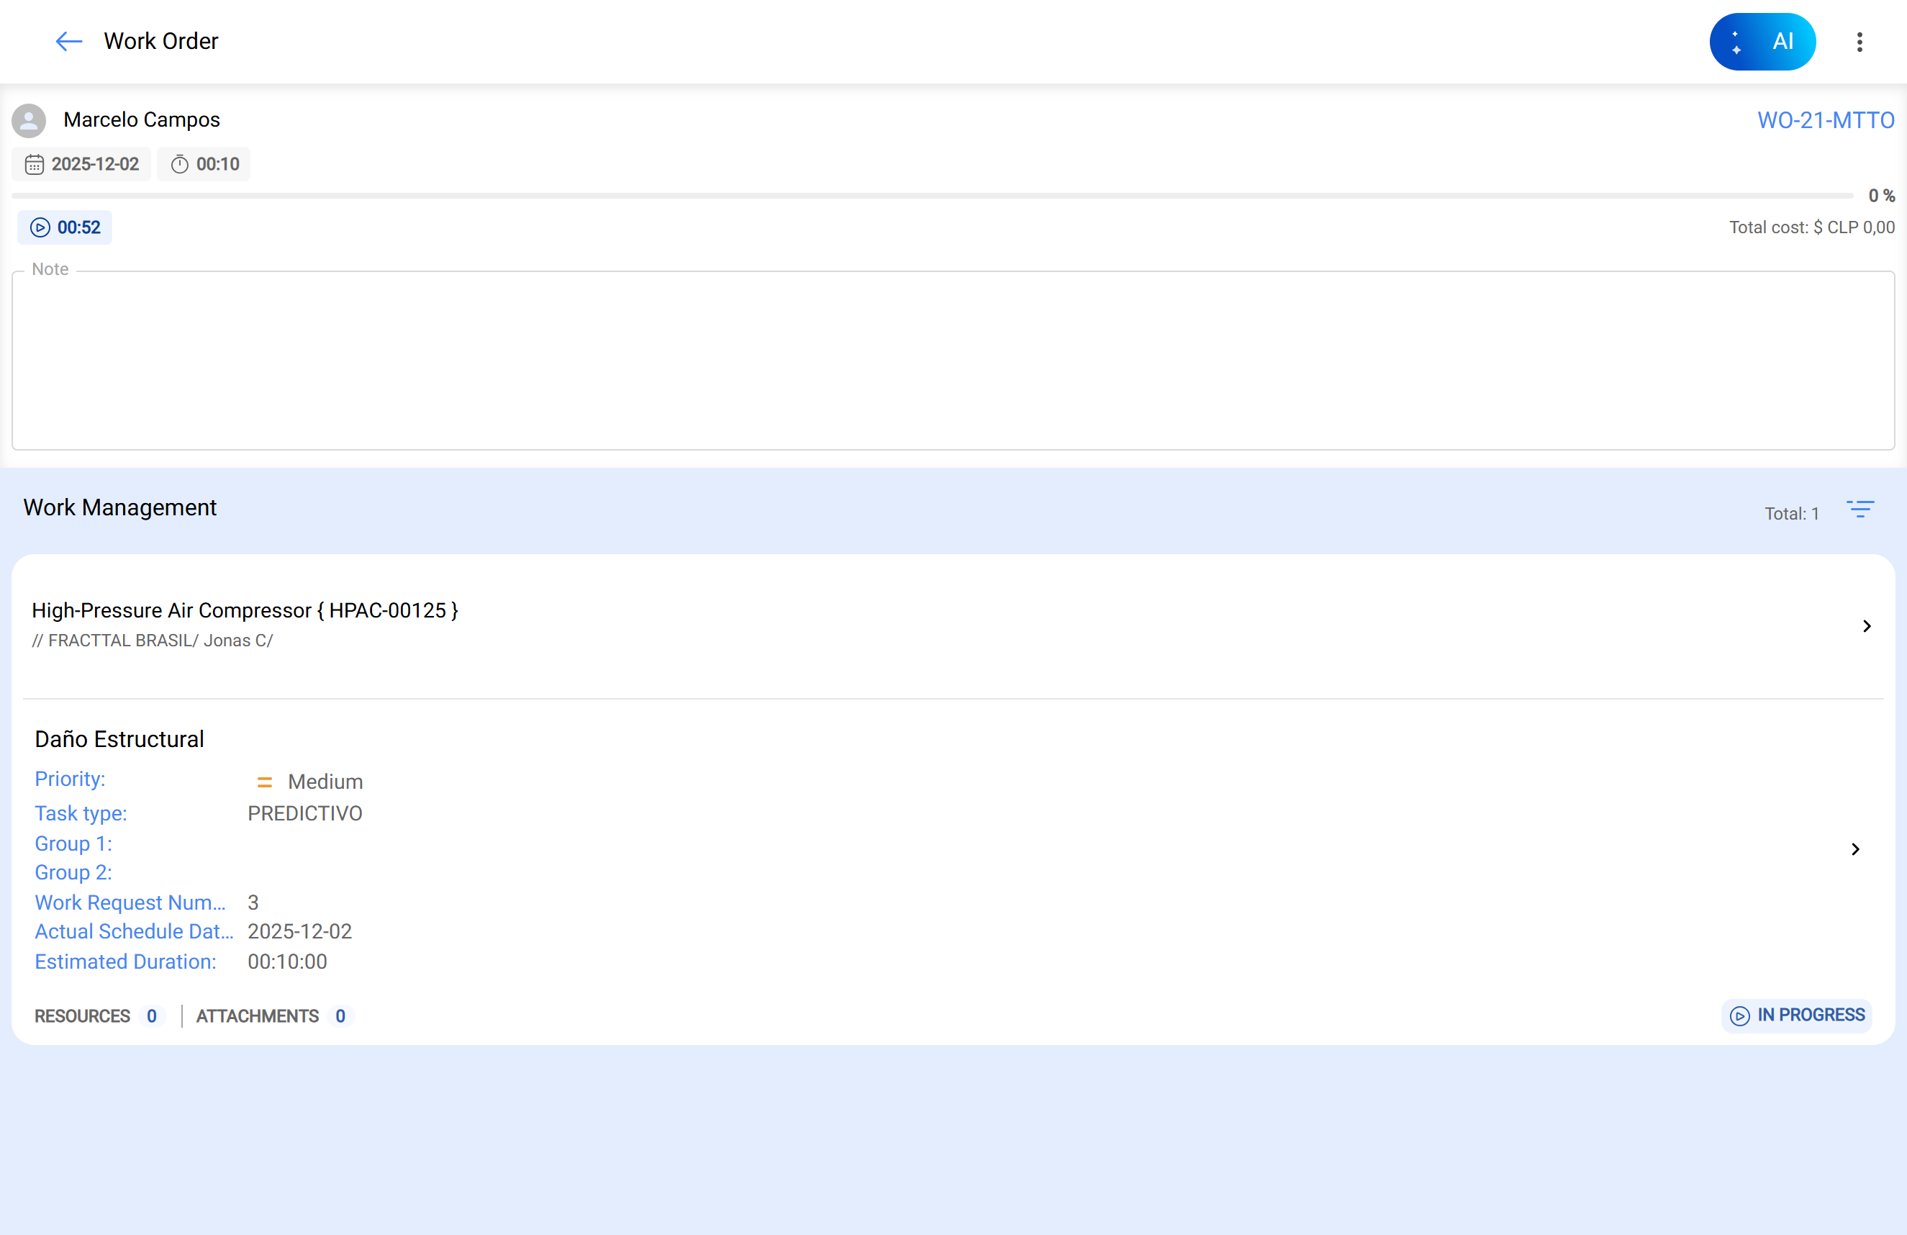Click inside the Note text field
The width and height of the screenshot is (1907, 1235).
[x=952, y=361]
